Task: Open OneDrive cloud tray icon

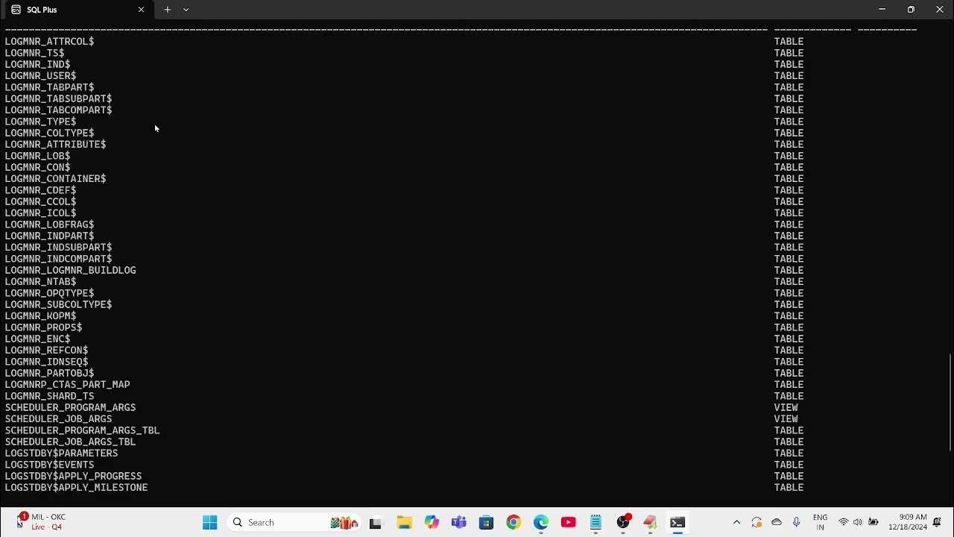Action: [x=777, y=522]
